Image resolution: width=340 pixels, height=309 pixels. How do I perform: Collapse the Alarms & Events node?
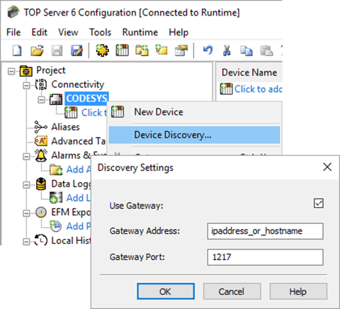point(26,157)
